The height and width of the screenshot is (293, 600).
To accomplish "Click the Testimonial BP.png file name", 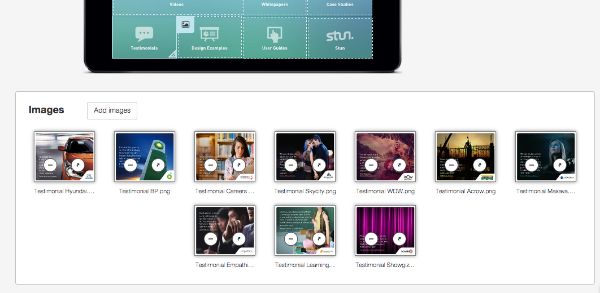I will click(x=144, y=191).
